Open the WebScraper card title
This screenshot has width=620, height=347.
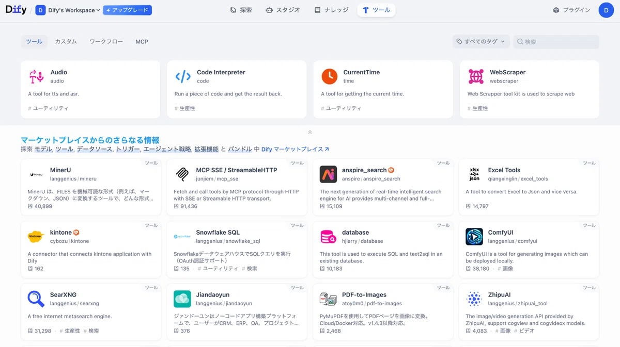coord(508,72)
